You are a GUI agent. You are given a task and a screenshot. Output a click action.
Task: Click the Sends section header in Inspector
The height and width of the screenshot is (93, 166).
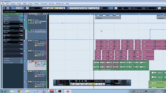click(13, 20)
